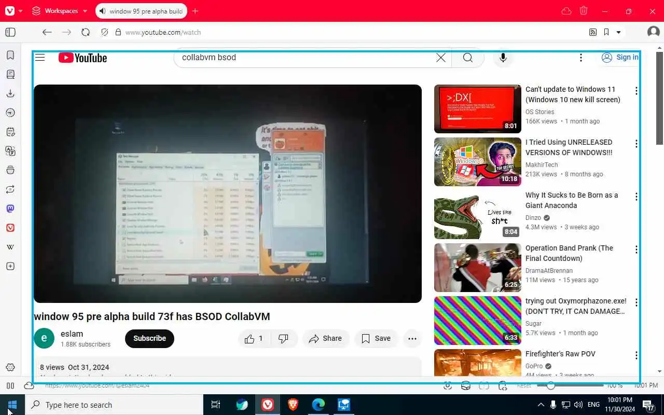Open a new tab with plus button
Screen dimensions: 664x415
(195, 11)
